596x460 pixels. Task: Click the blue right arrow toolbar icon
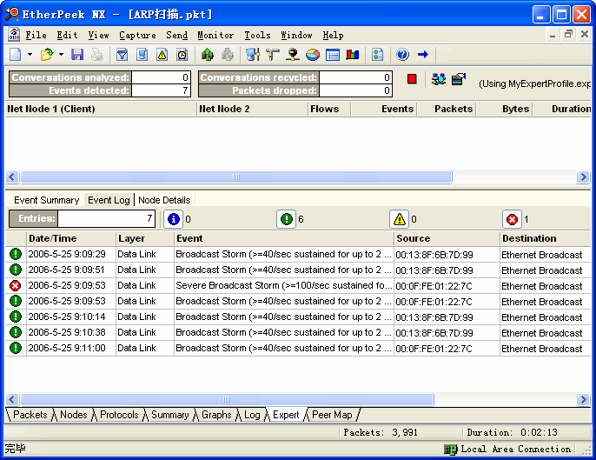tap(423, 55)
